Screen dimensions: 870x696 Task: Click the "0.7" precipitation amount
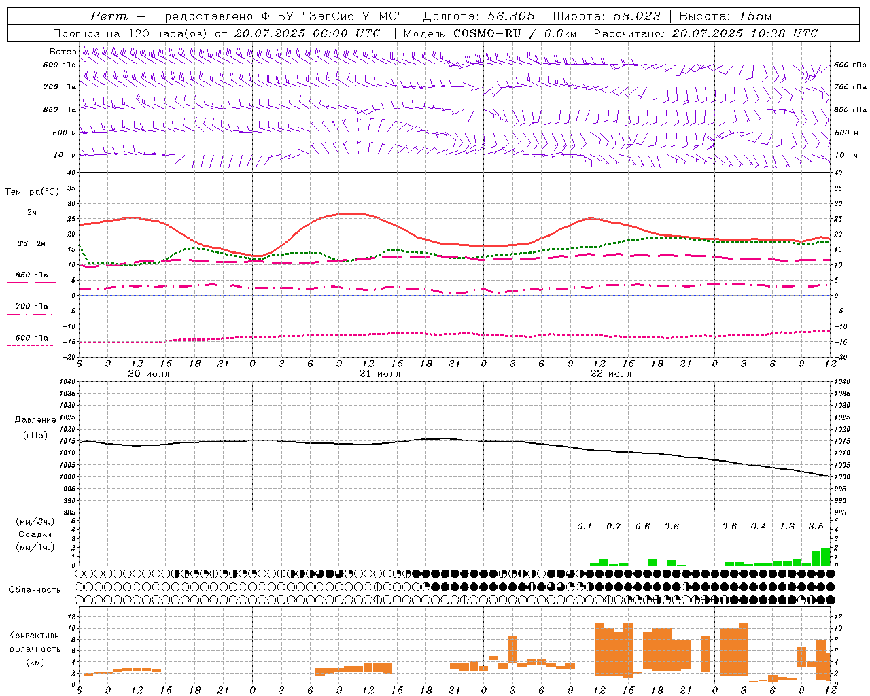tap(614, 526)
